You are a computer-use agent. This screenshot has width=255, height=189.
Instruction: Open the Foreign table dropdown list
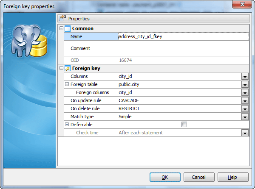coord(245,84)
